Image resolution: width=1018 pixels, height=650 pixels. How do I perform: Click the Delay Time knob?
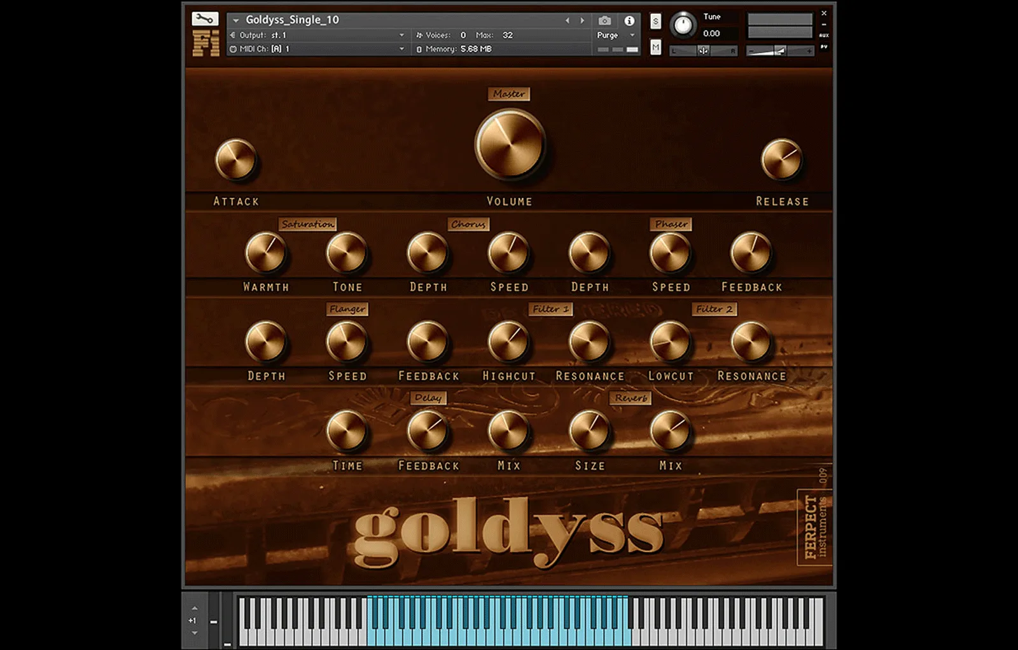(x=346, y=431)
